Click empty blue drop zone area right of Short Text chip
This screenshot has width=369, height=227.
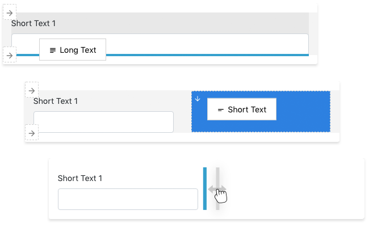point(303,111)
